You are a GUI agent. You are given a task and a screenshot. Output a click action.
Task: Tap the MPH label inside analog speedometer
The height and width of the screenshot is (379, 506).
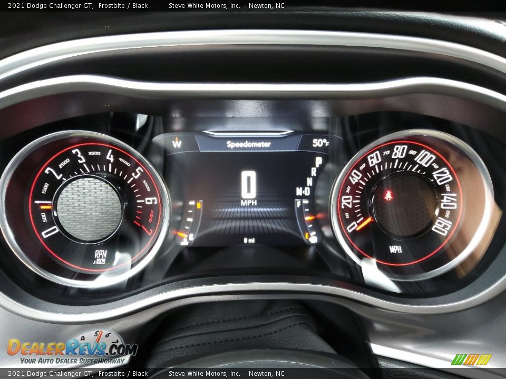pyautogui.click(x=395, y=249)
